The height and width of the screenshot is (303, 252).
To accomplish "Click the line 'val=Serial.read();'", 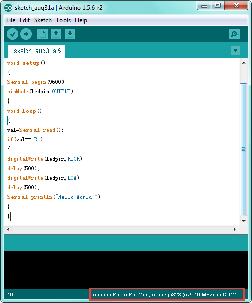I will click(x=35, y=130).
